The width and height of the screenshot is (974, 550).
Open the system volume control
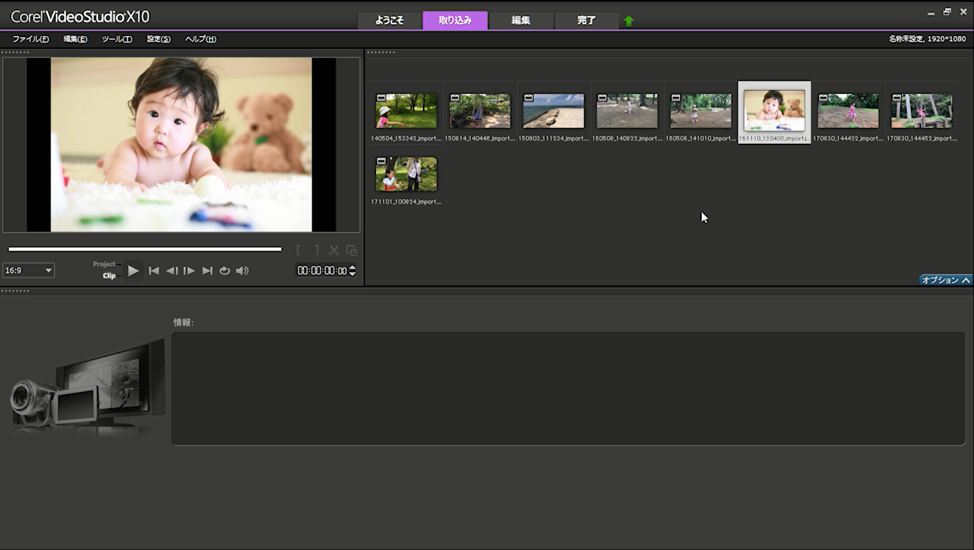(243, 270)
